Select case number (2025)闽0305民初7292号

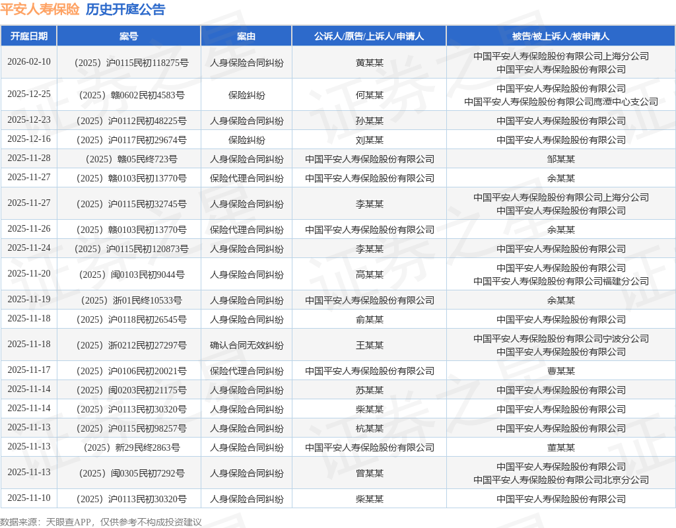[131, 474]
